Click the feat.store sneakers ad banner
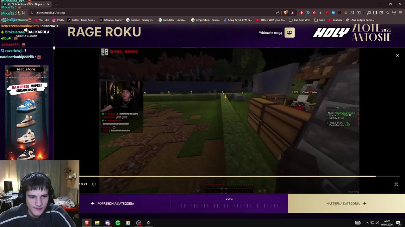The image size is (405, 227). click(27, 113)
